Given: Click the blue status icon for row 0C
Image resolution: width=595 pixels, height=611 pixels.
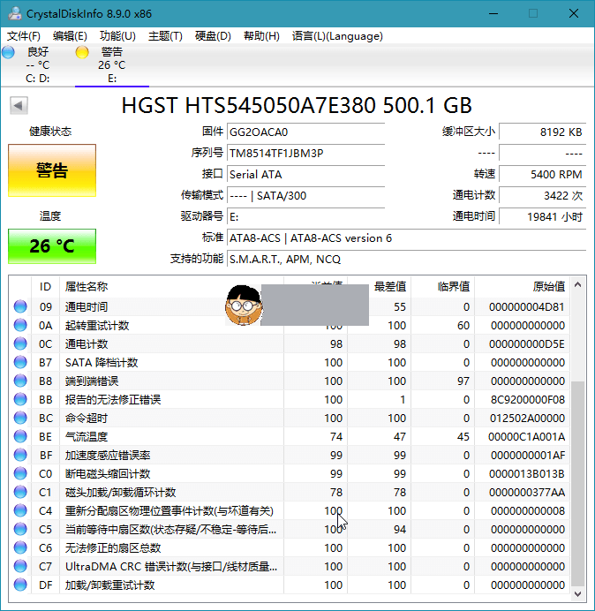Looking at the screenshot, I should point(20,343).
